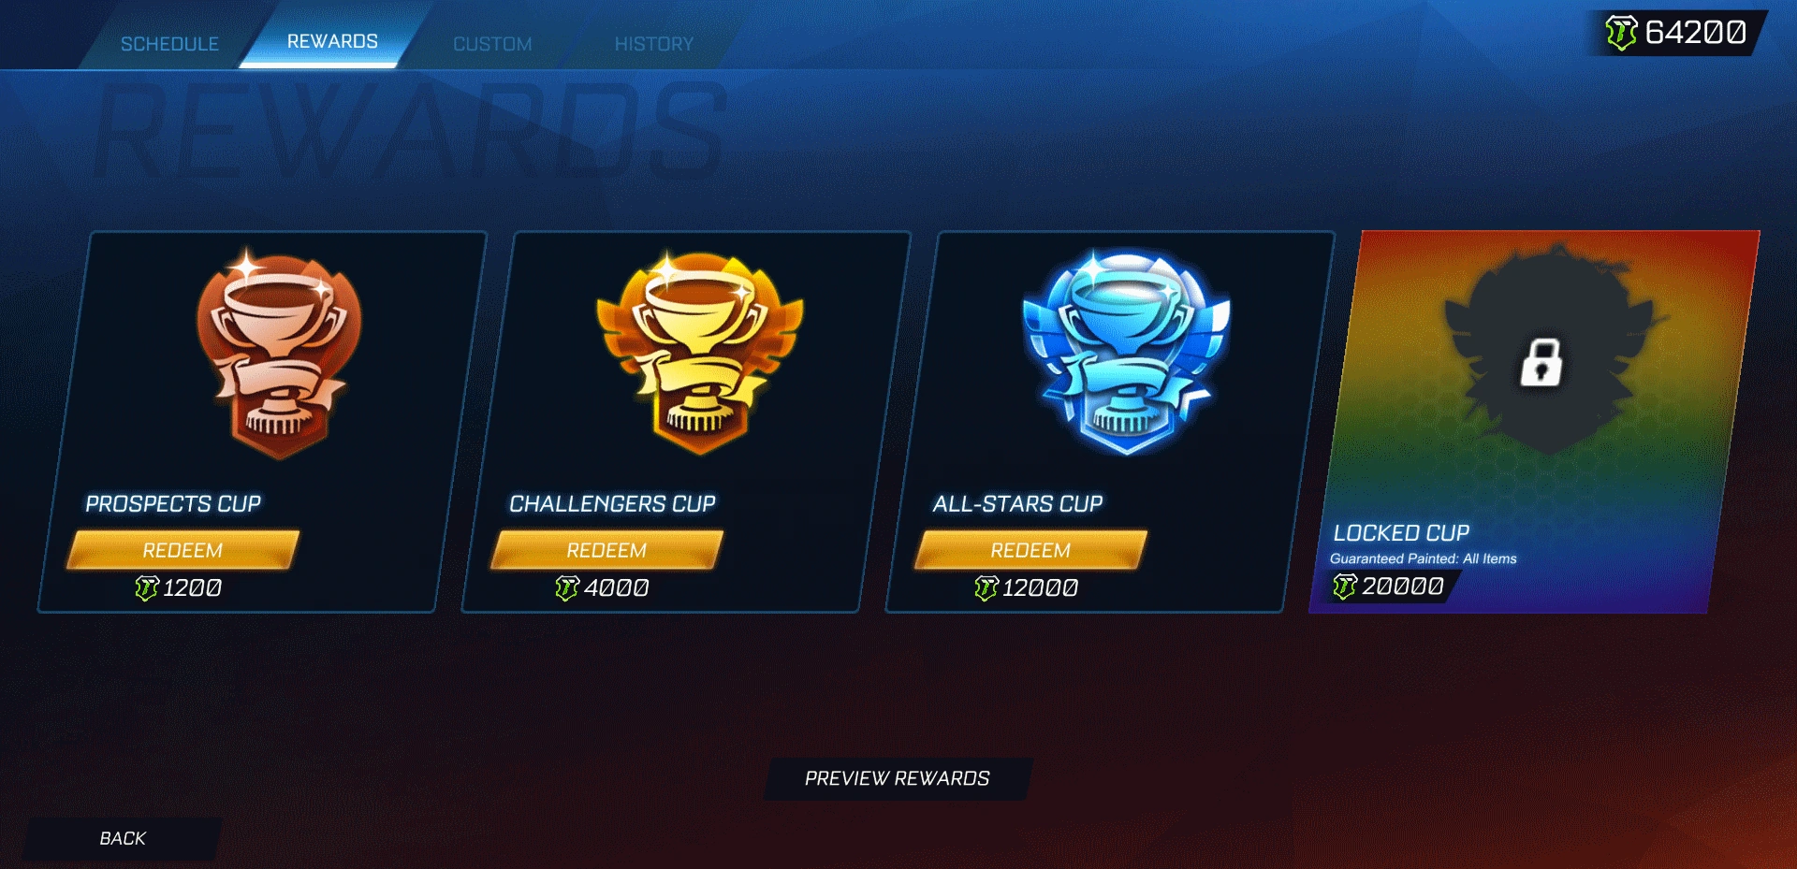Open the Custom tab
Screen dimensions: 1797x869
(492, 44)
